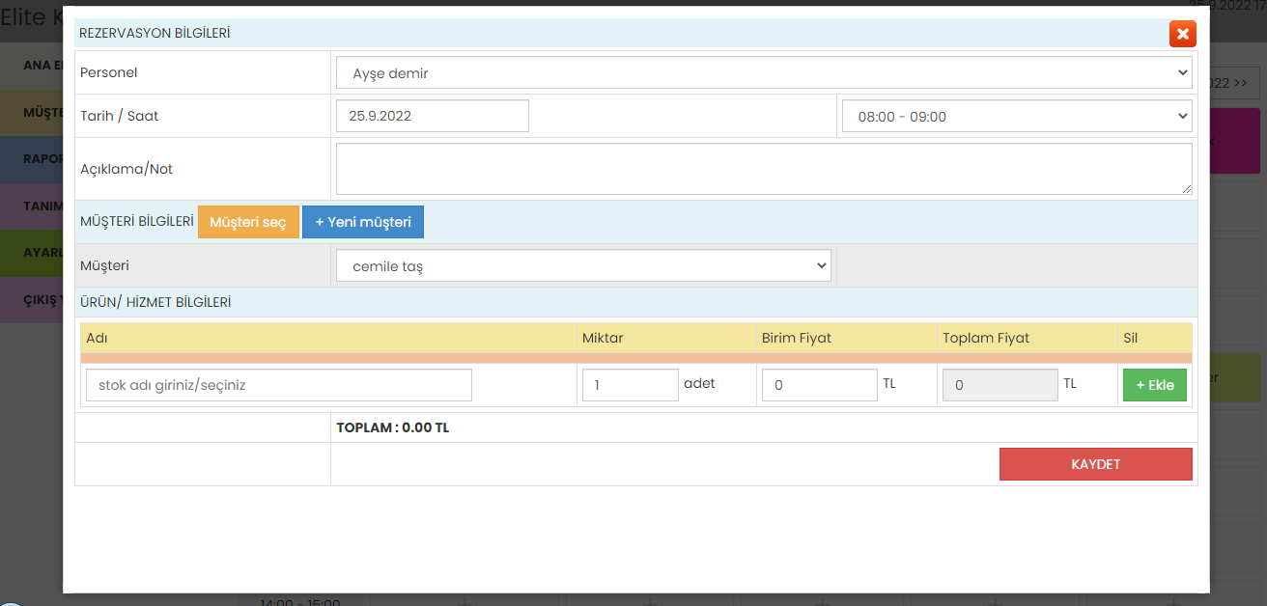
Task: Grab the resize handle of the note textarea
Action: click(x=1186, y=189)
